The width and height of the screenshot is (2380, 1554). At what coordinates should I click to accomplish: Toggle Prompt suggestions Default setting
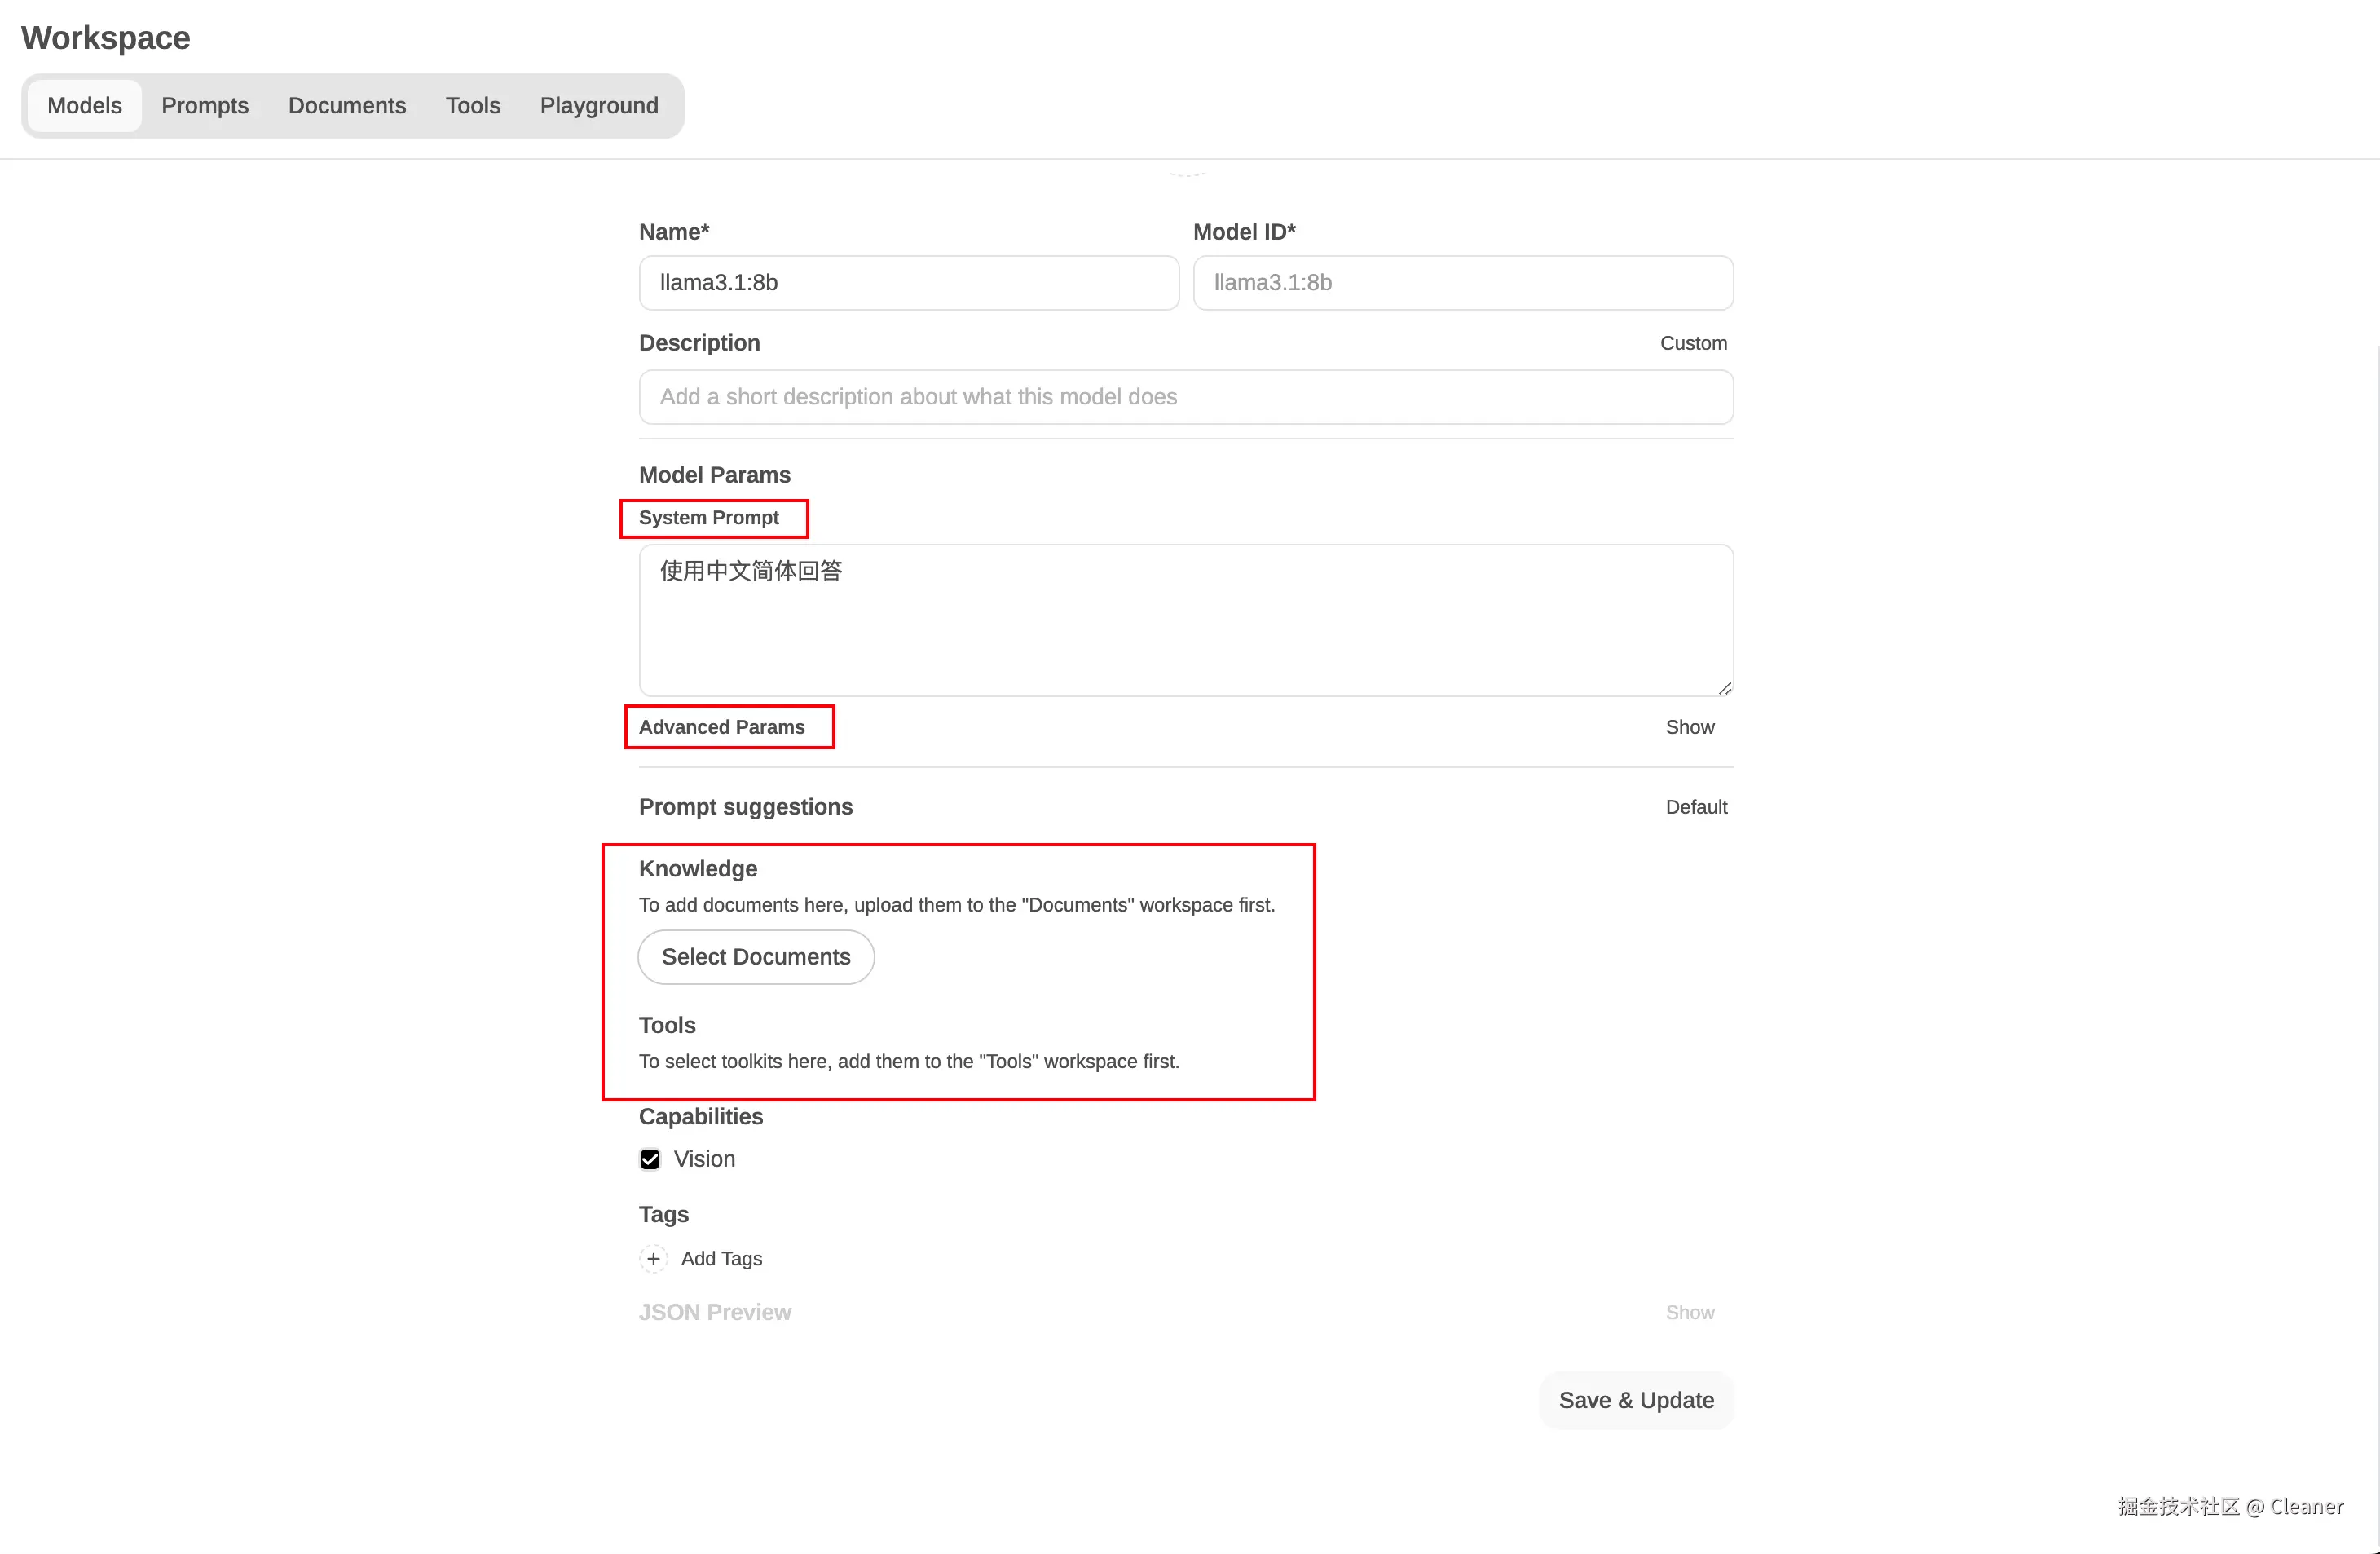tap(1696, 807)
